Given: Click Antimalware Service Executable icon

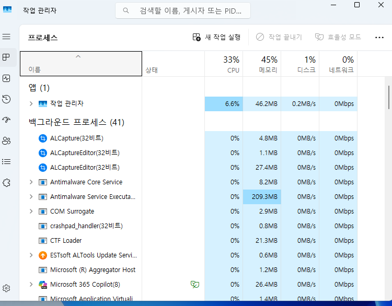Looking at the screenshot, I should [x=43, y=197].
